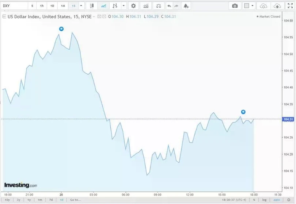Save chart layout with cloud upload icon
Screen dimensions: 296x204
pos(277,6)
